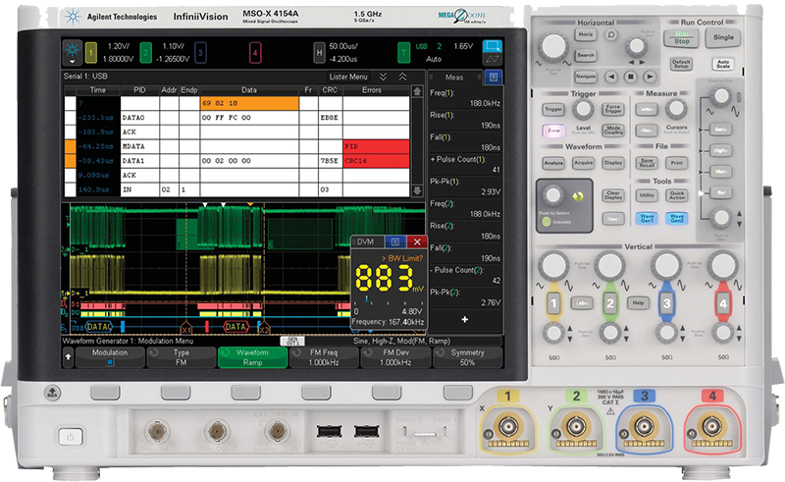This screenshot has height=482, width=785.
Task: Tap the pink channel 4 on-screen indicator
Action: click(x=255, y=52)
